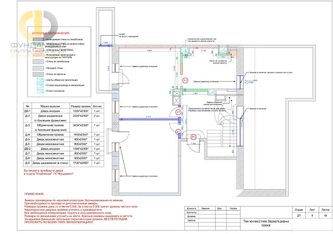Screen dimensions: 333x234
Task: Click the 'Размер проема' table column header
Action: tap(81, 106)
